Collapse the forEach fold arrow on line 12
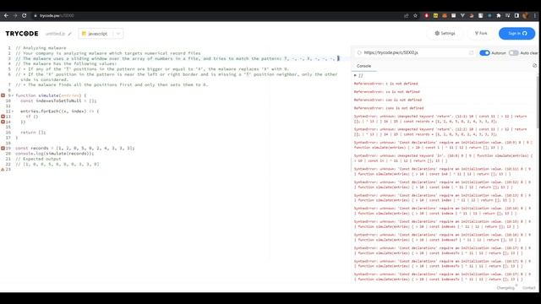This screenshot has width=541, height=304. 13,111
